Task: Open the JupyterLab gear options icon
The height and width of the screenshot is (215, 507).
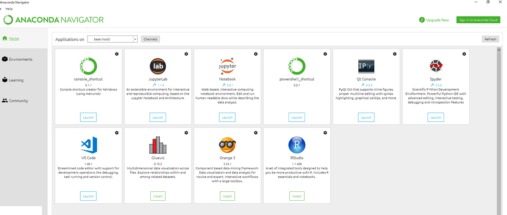Action: (x=186, y=54)
